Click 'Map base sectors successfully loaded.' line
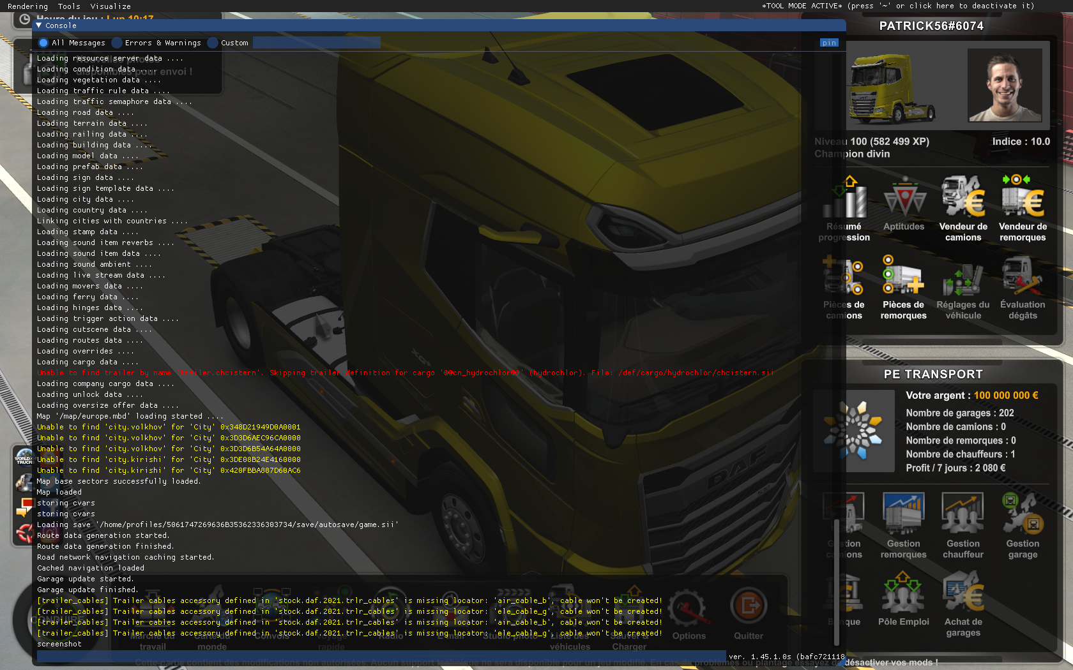This screenshot has width=1073, height=670. (119, 481)
